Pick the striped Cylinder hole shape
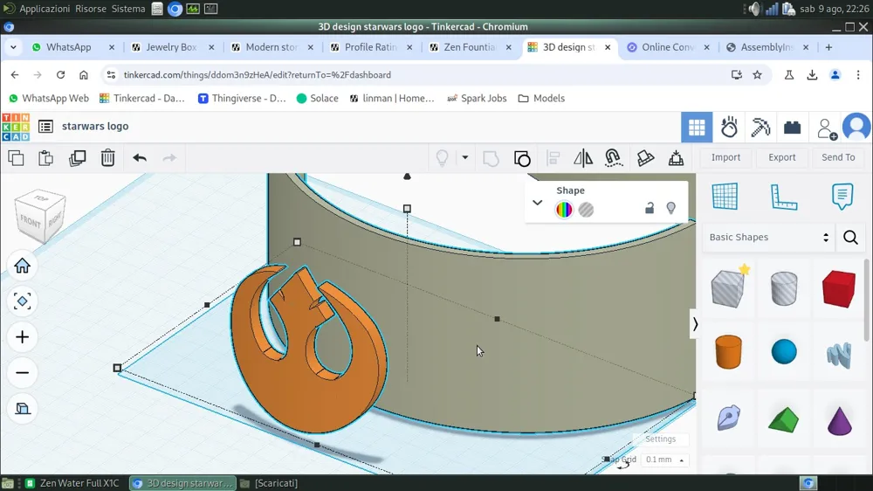Image resolution: width=873 pixels, height=491 pixels. point(784,288)
